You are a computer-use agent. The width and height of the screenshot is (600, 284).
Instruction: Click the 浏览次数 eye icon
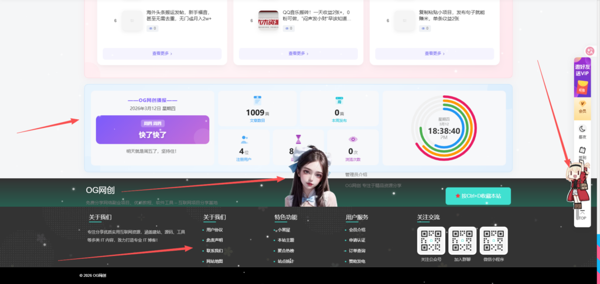point(353,139)
